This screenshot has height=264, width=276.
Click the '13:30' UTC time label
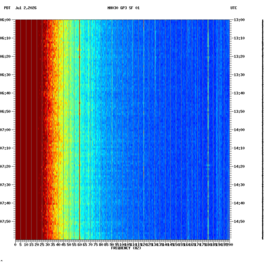[239, 75]
